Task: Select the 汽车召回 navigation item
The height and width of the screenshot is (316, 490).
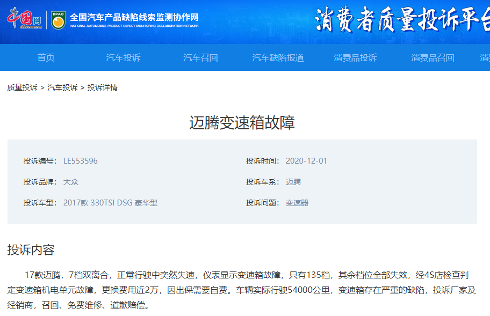Action: coord(200,57)
